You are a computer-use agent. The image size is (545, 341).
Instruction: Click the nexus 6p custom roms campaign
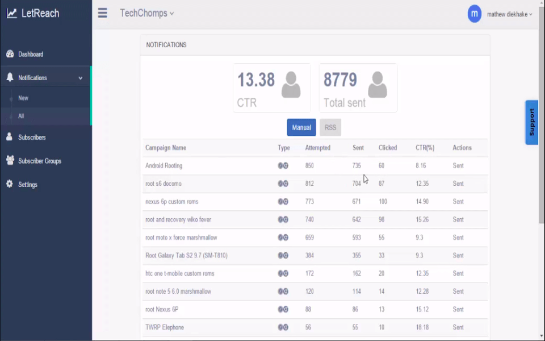(171, 201)
